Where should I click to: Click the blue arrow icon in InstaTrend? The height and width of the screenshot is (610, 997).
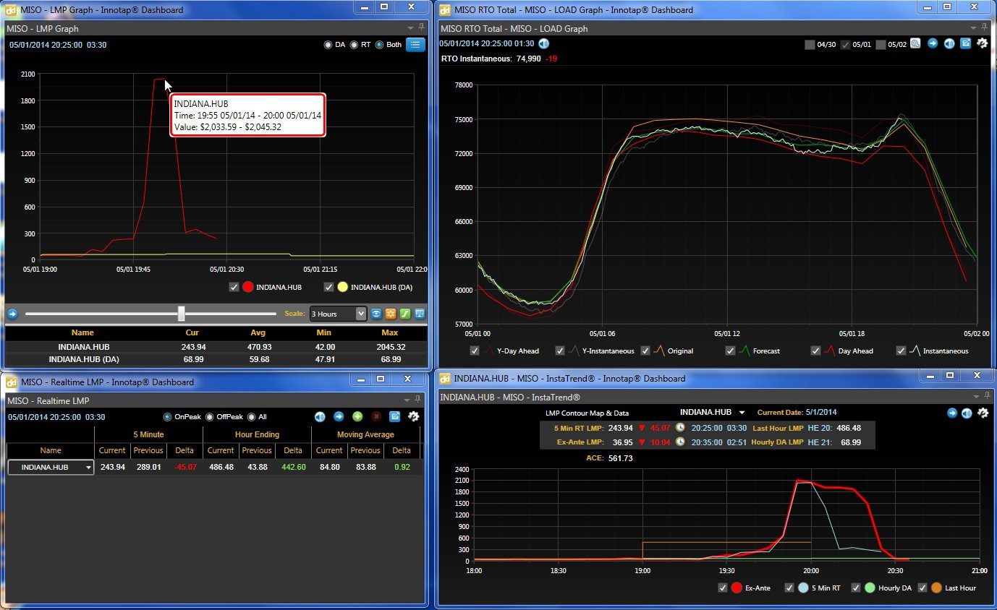(x=953, y=413)
